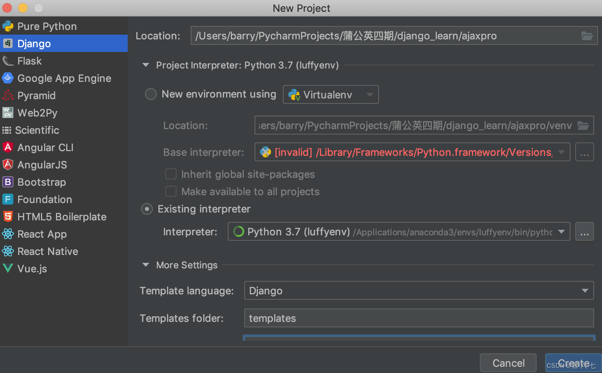
Task: Browse venv location with folder icon
Action: coord(583,126)
